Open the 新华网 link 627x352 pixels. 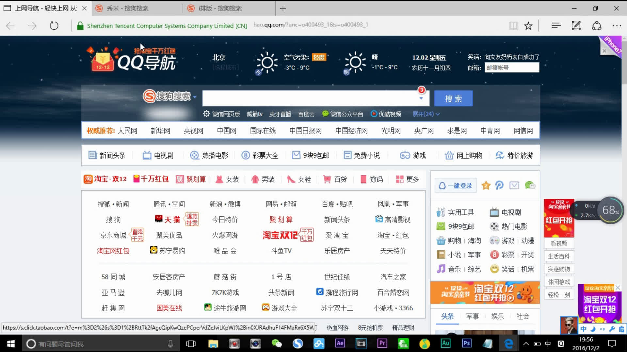click(160, 131)
